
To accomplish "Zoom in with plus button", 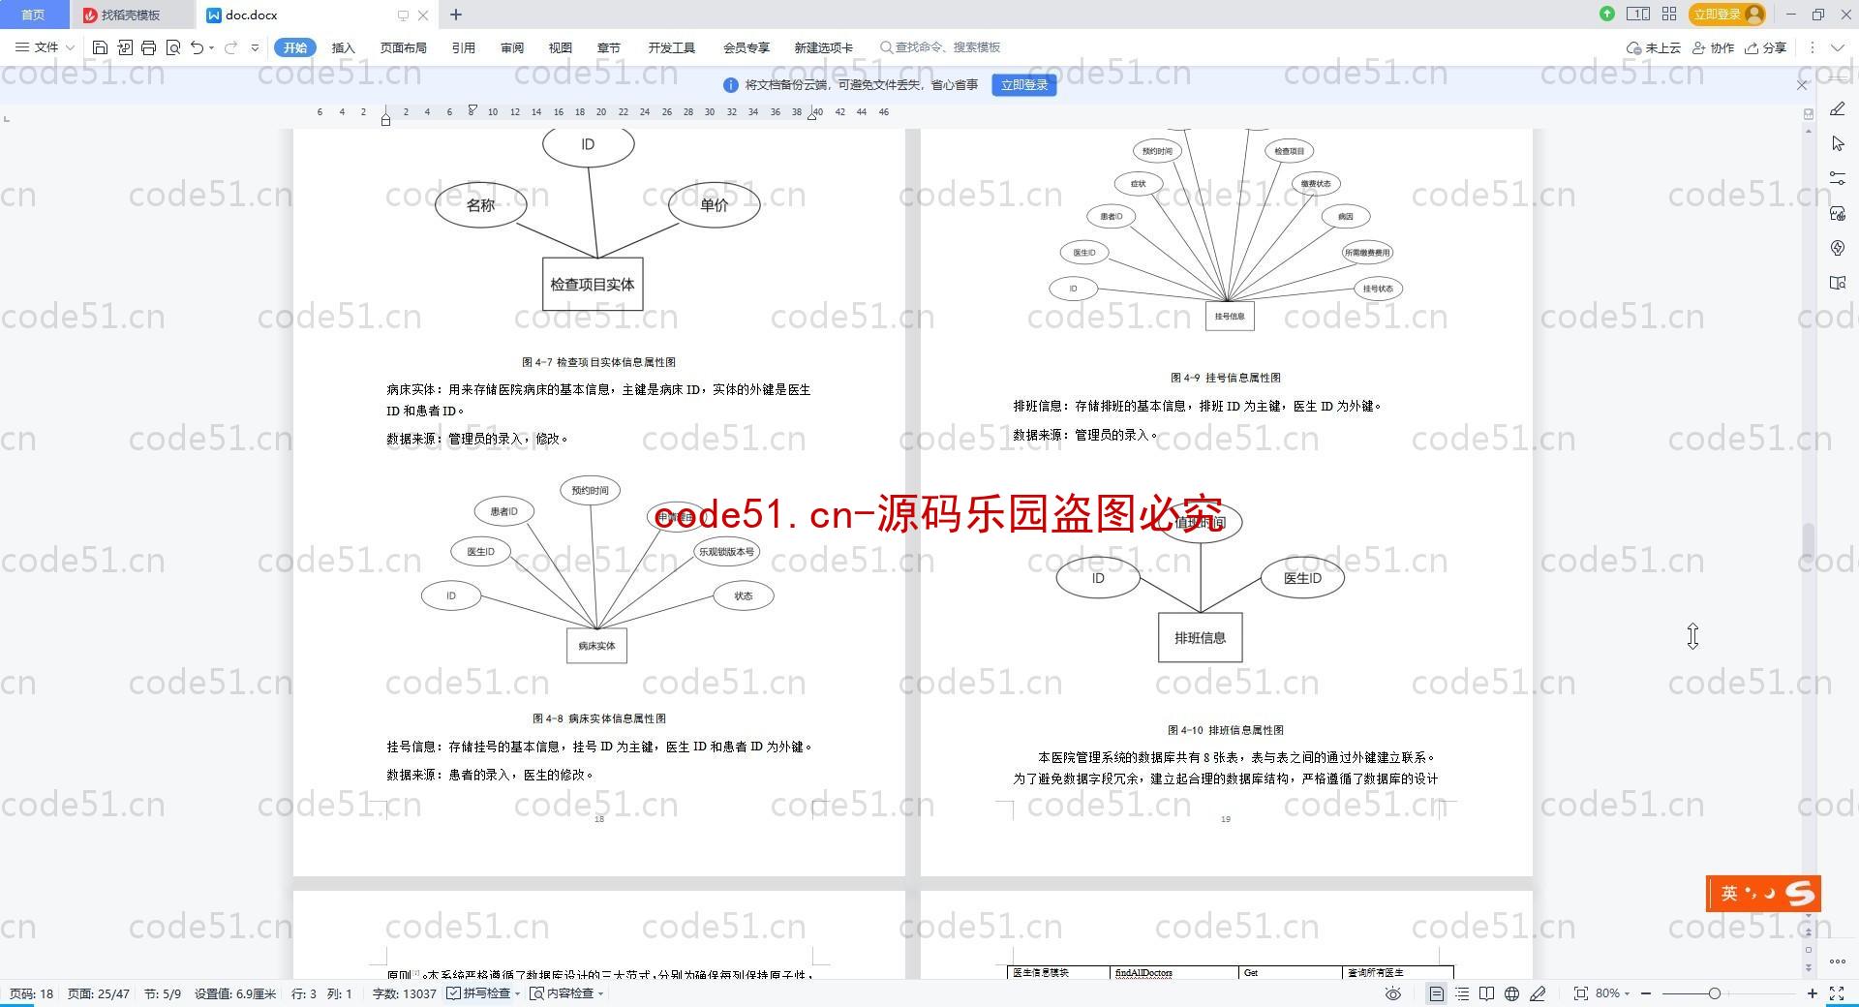I will click(x=1812, y=993).
